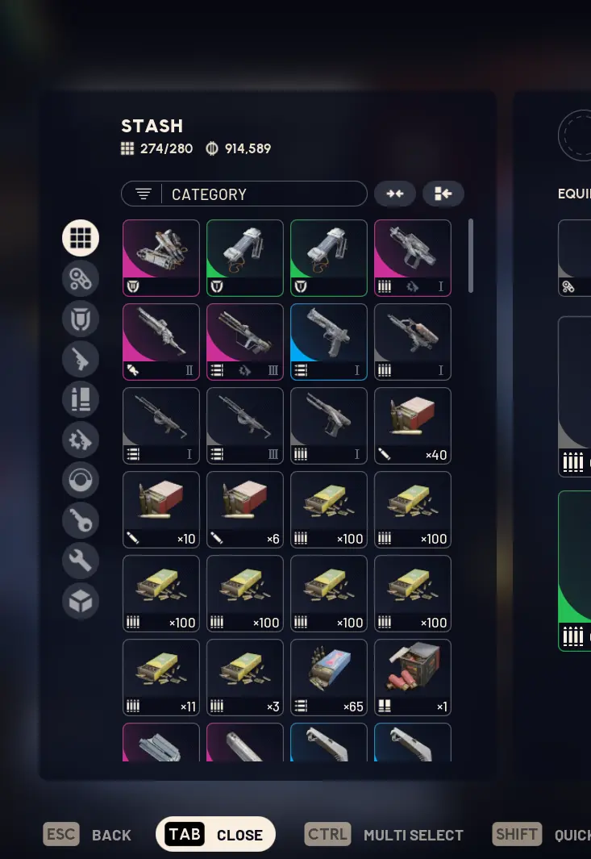Filter stash by wrench tools icon

click(x=81, y=561)
